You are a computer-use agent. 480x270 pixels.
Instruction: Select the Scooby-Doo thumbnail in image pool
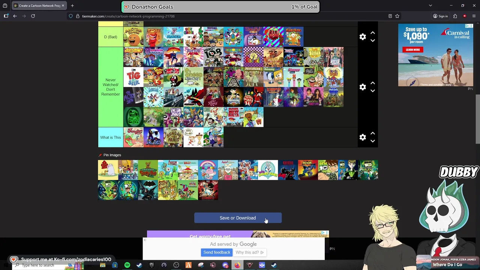click(148, 170)
